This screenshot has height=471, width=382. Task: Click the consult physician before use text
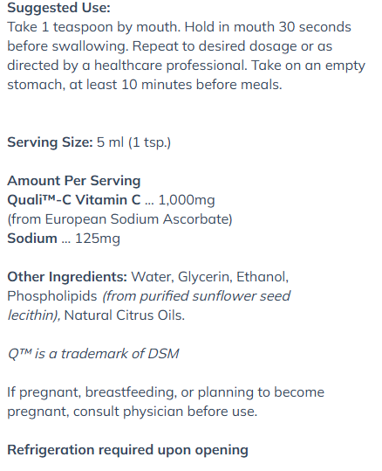(x=165, y=412)
